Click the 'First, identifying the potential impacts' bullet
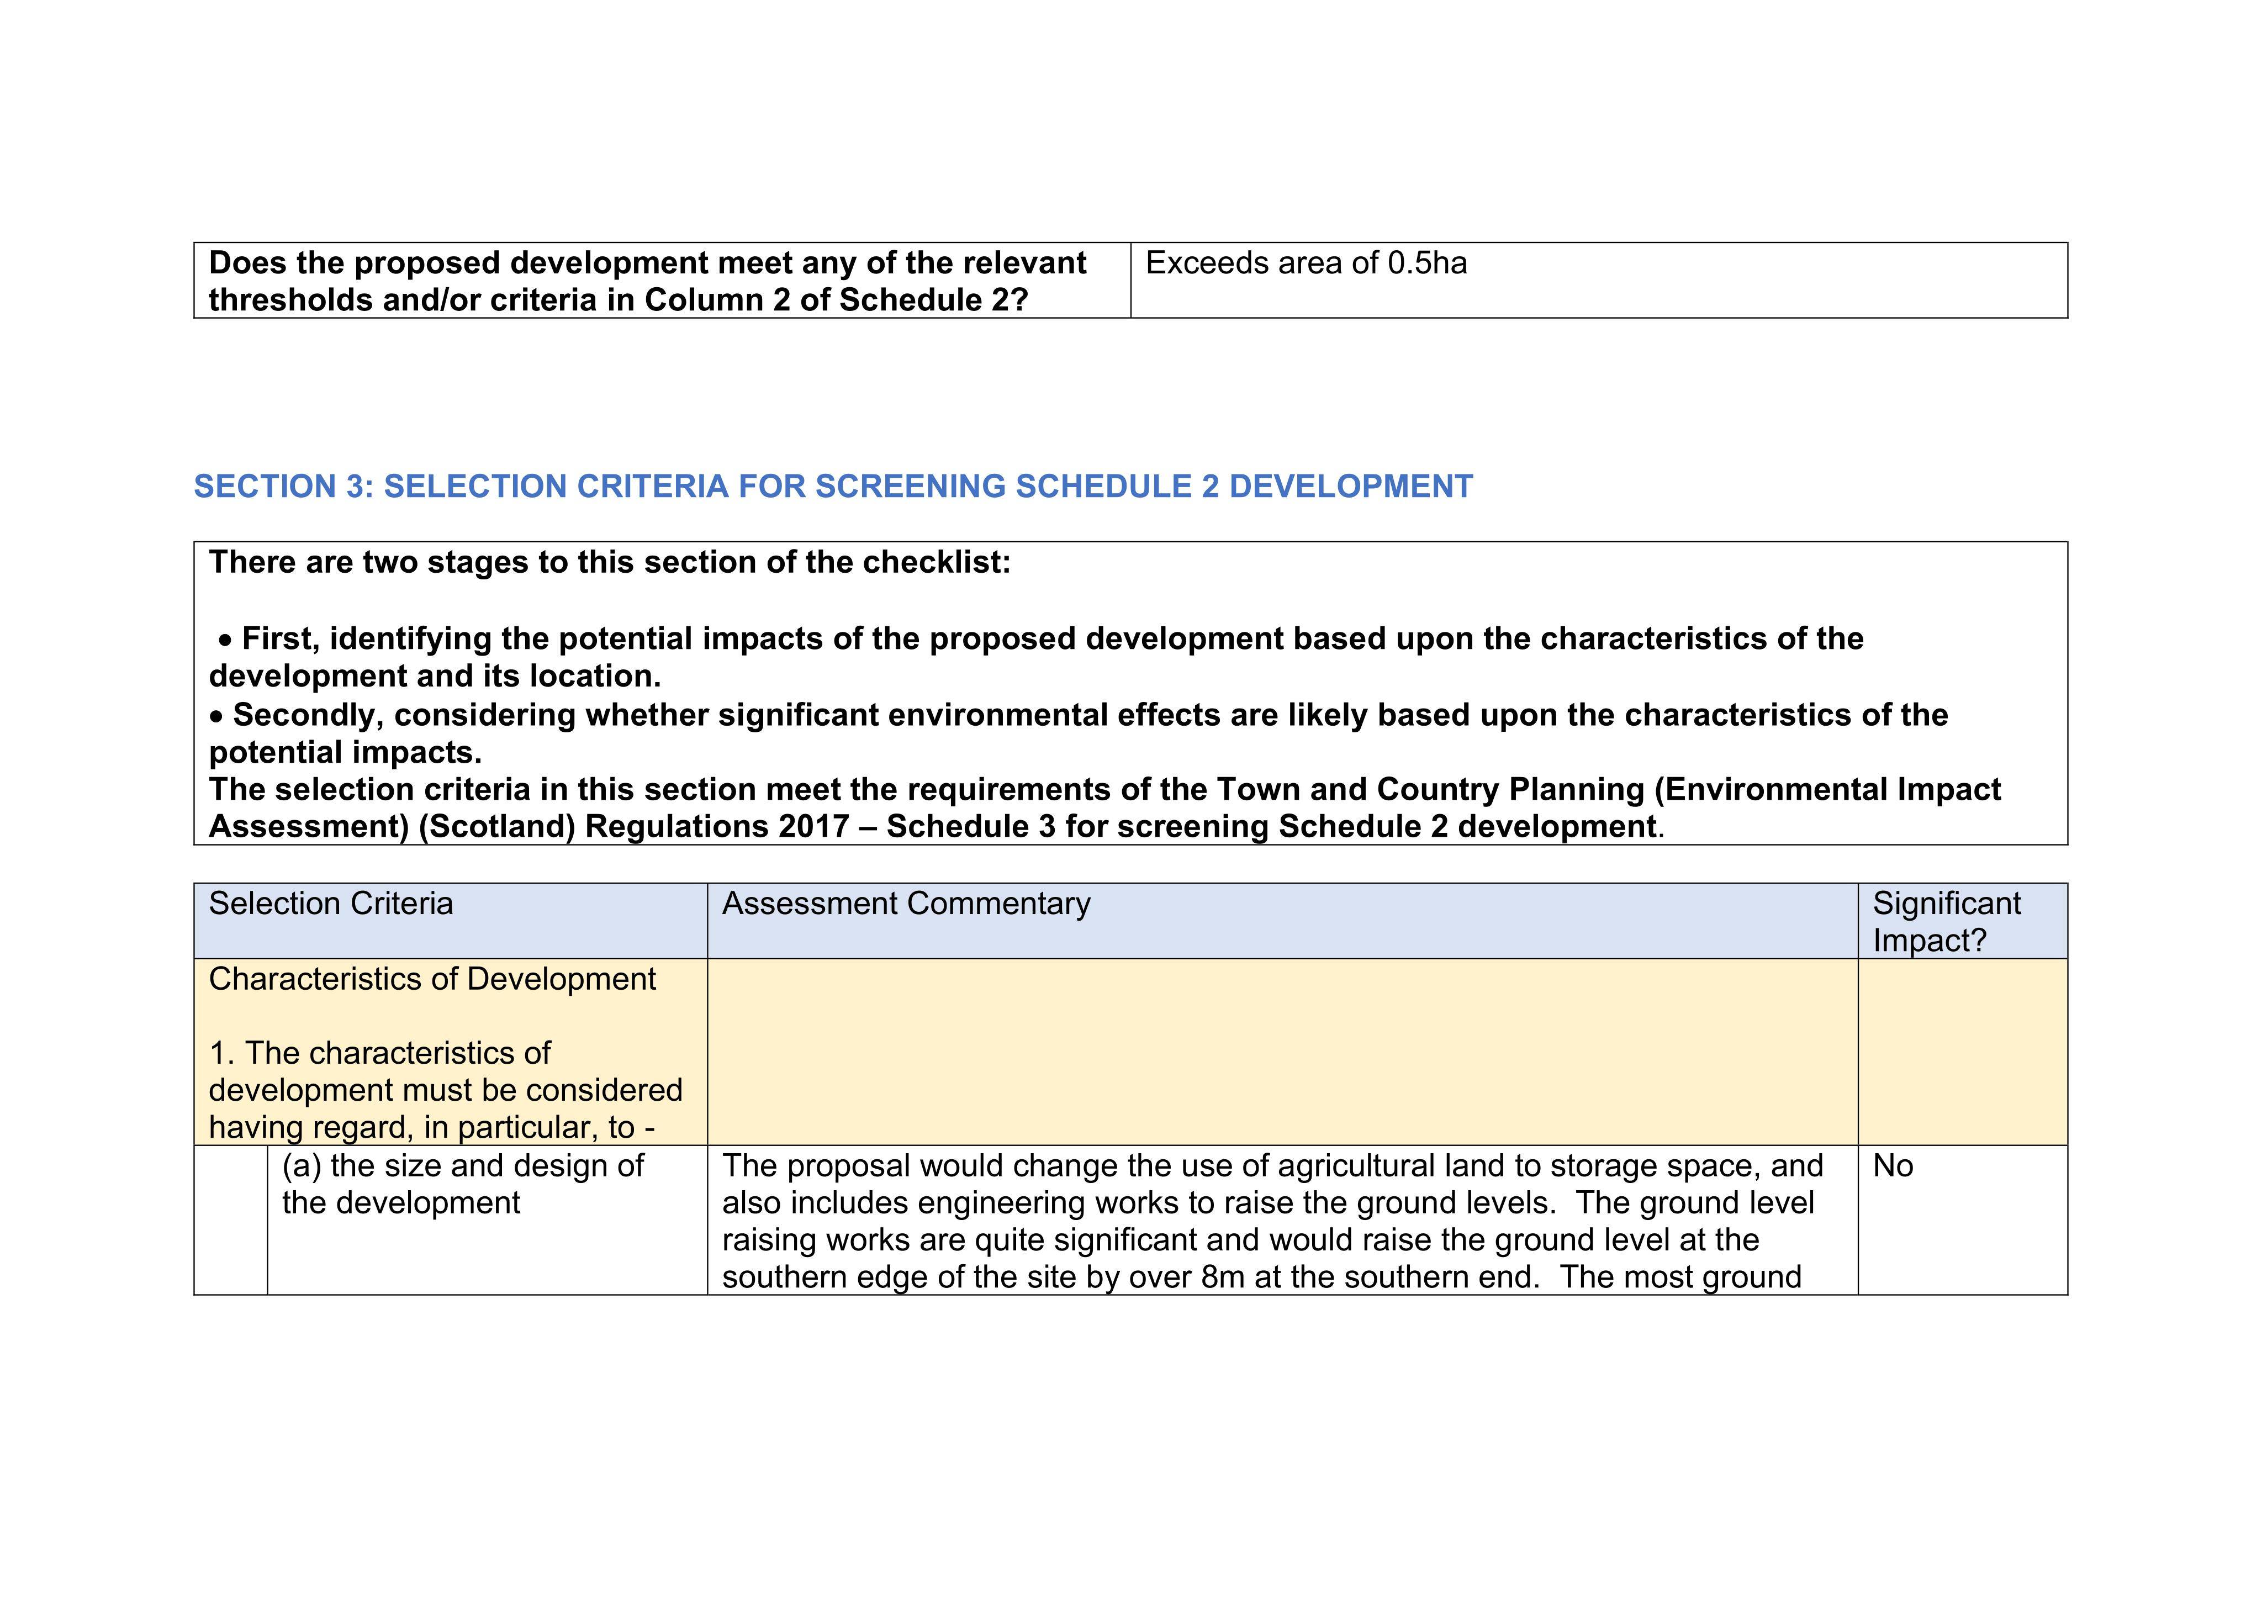The width and height of the screenshot is (2262, 1600). [1037, 657]
